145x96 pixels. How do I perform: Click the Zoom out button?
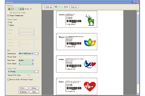click(x=49, y=7)
